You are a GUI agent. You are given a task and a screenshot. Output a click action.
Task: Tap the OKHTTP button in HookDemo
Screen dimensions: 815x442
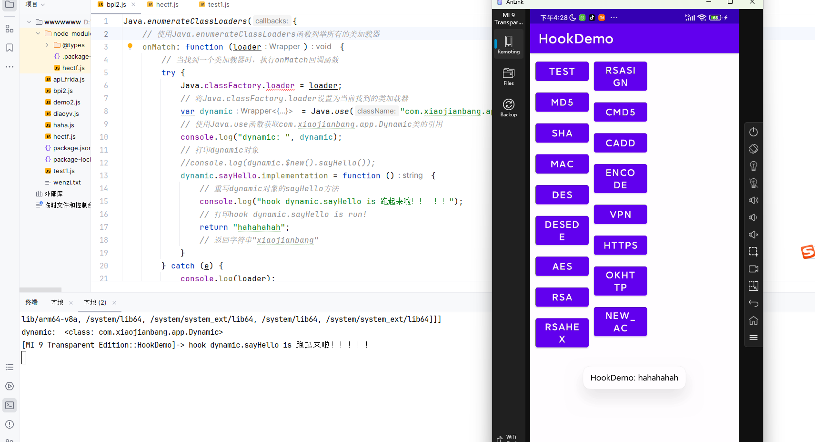tap(620, 281)
